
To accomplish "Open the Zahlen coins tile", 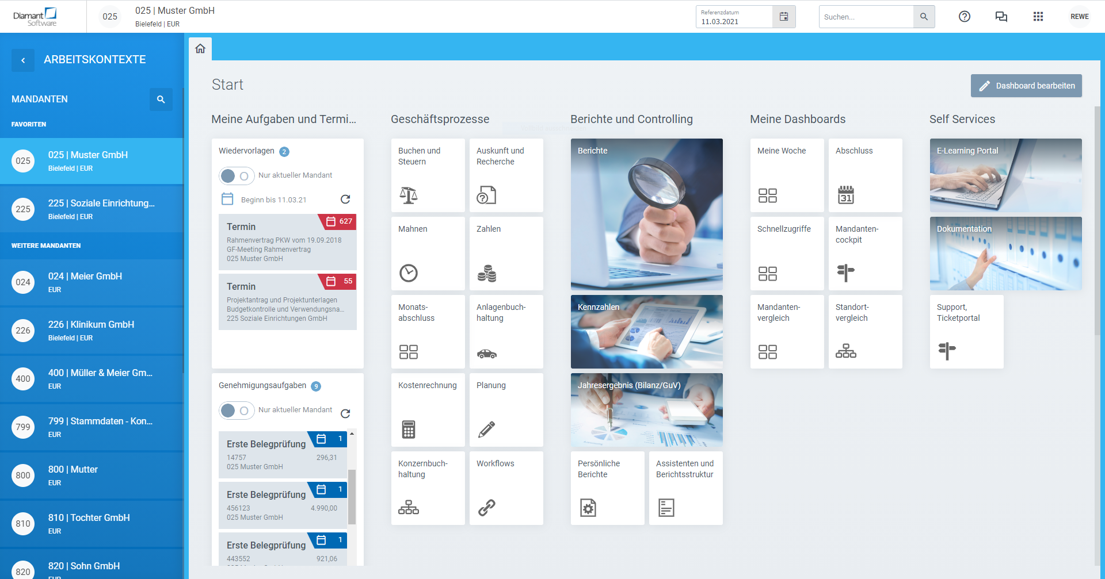I will 506,254.
